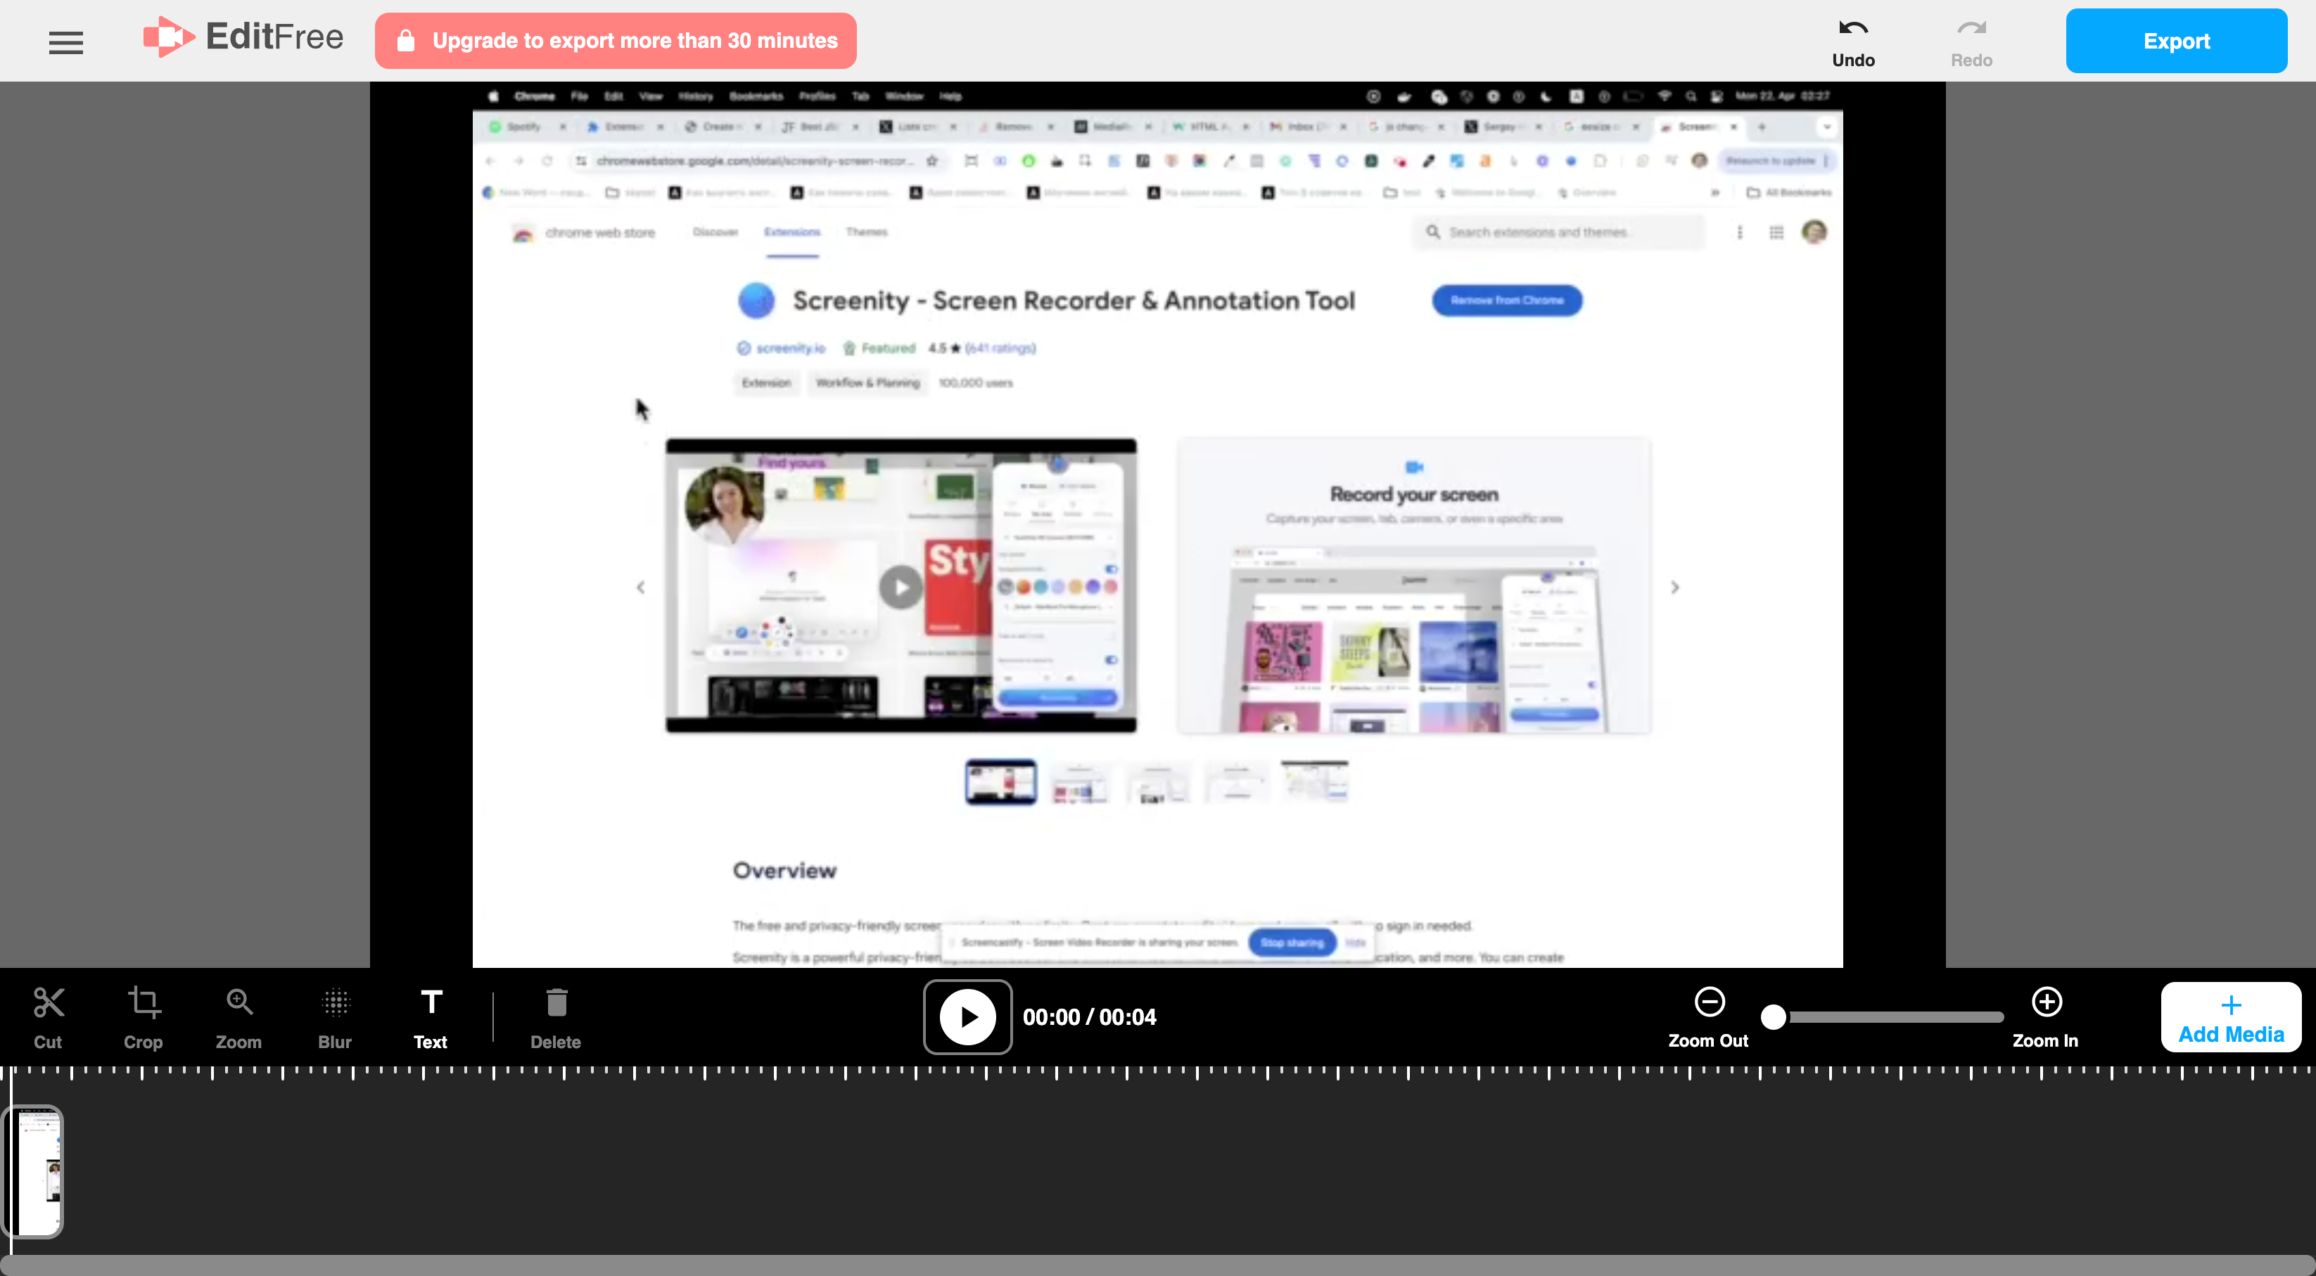Select the Blur tool
This screenshot has height=1276, width=2316.
(x=334, y=1017)
